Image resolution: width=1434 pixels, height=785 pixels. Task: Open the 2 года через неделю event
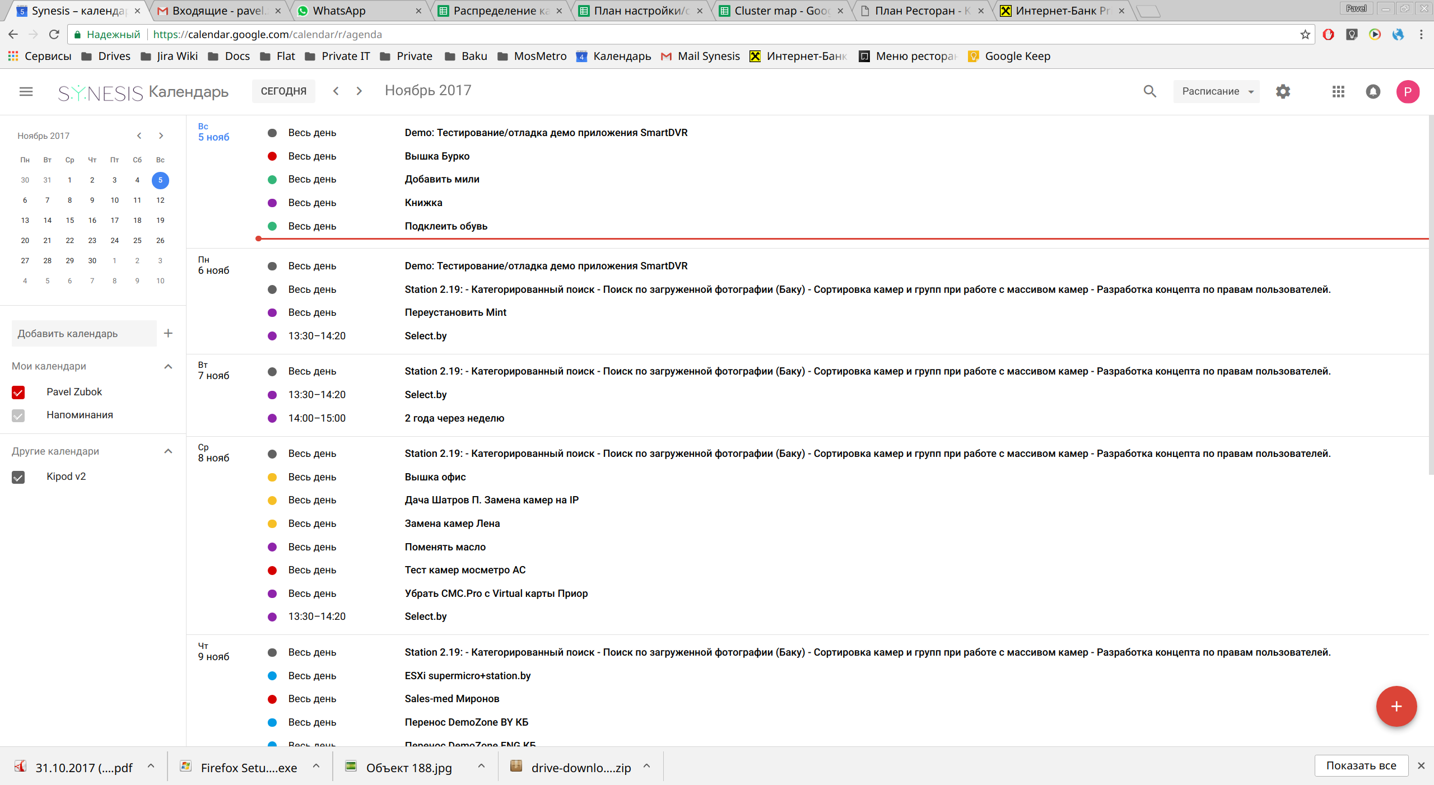click(454, 418)
